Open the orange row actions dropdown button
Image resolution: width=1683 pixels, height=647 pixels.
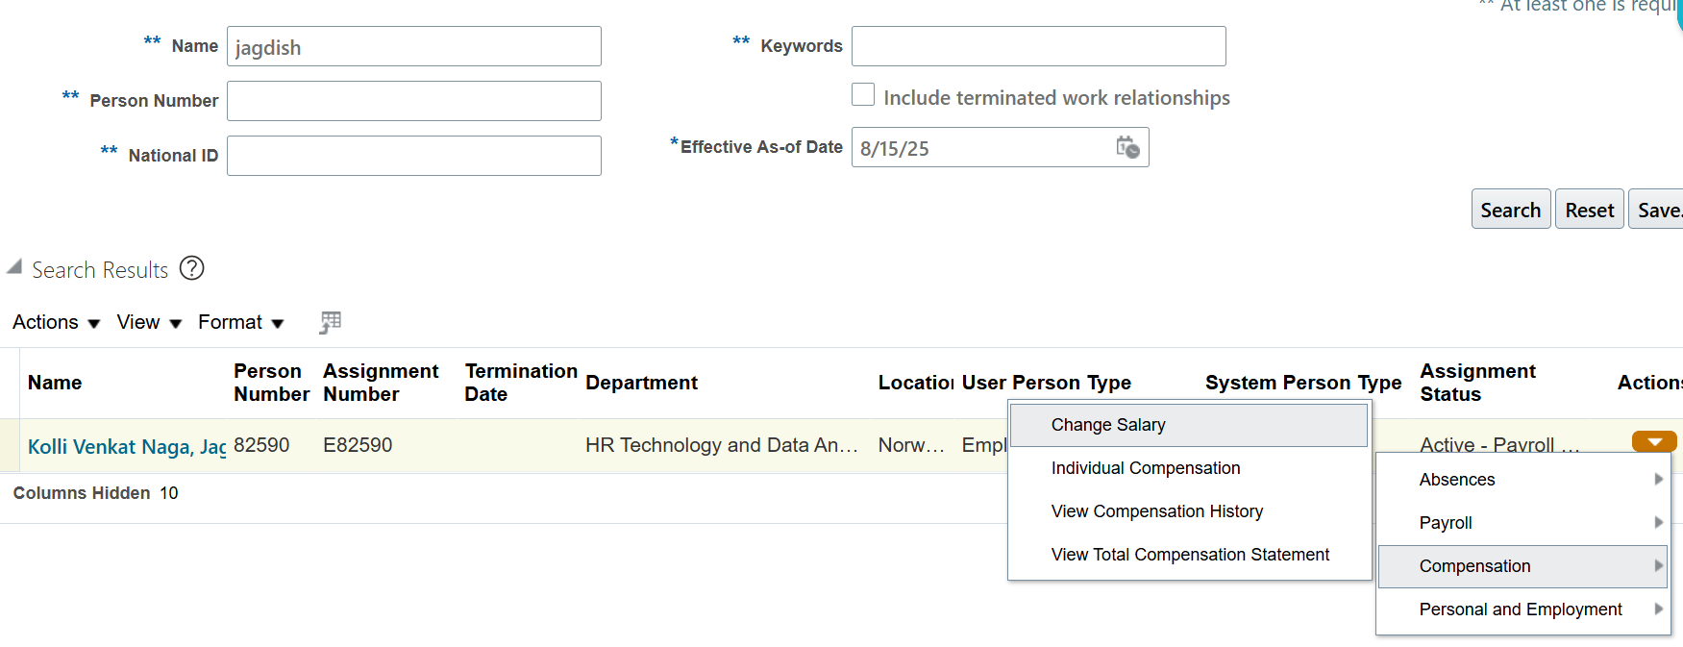1654,441
